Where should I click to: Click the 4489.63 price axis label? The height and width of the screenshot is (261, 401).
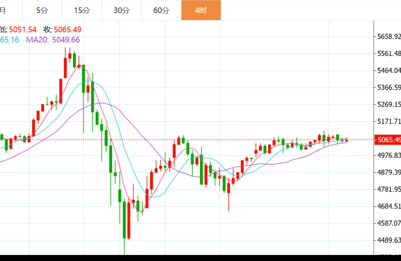point(389,240)
